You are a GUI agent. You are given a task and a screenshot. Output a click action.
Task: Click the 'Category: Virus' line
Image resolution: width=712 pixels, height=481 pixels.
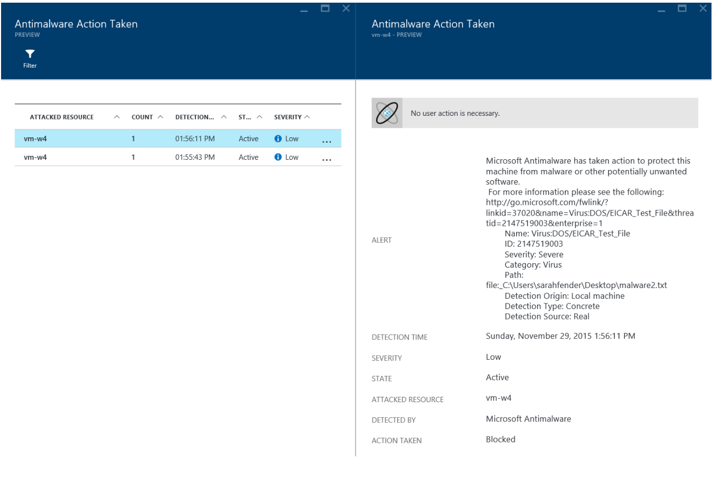(533, 264)
